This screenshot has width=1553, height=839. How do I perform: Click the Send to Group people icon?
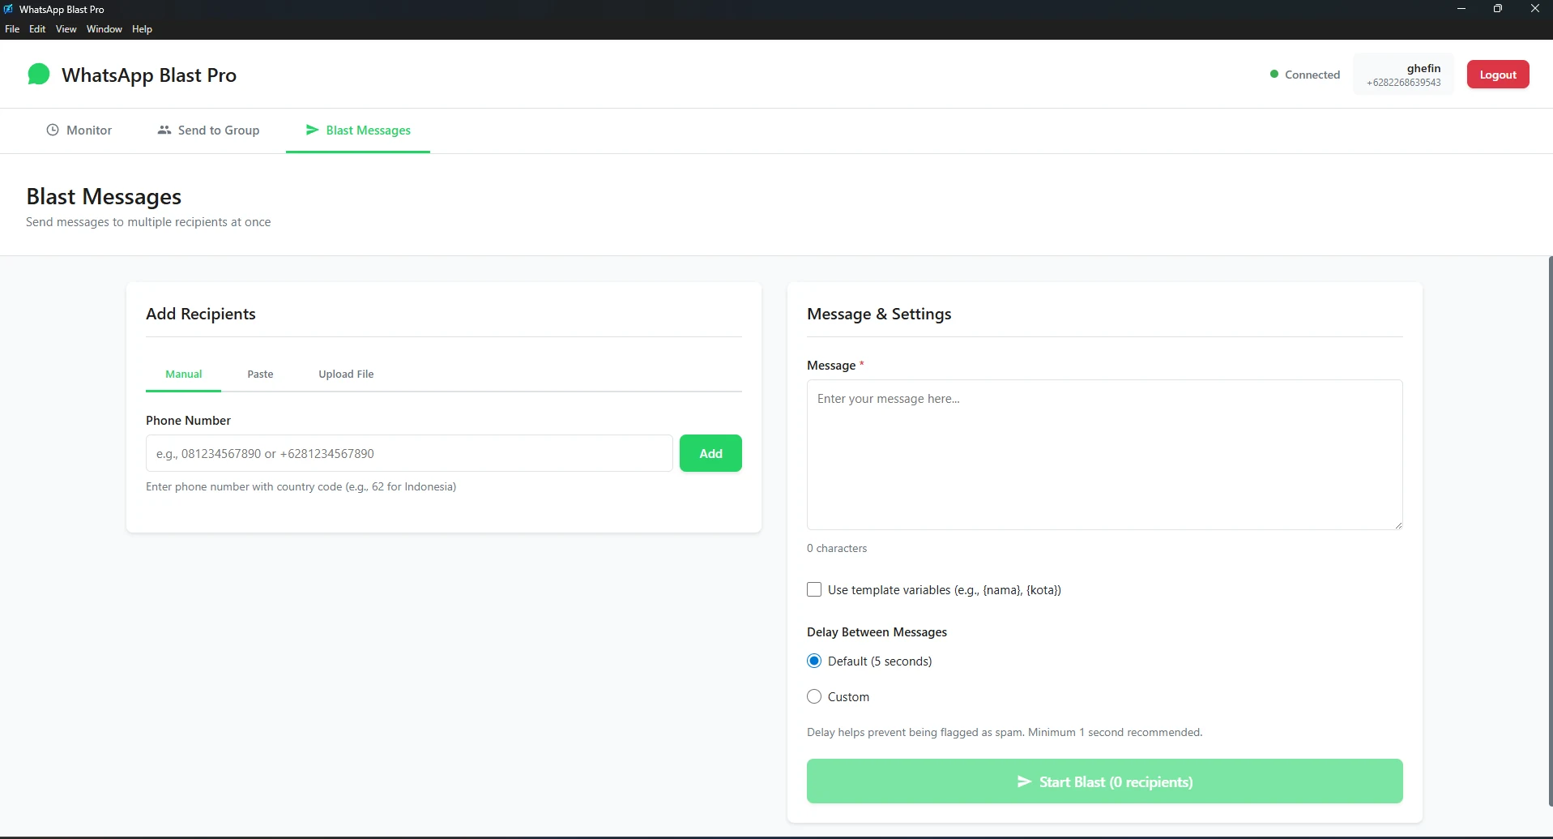[x=164, y=130]
